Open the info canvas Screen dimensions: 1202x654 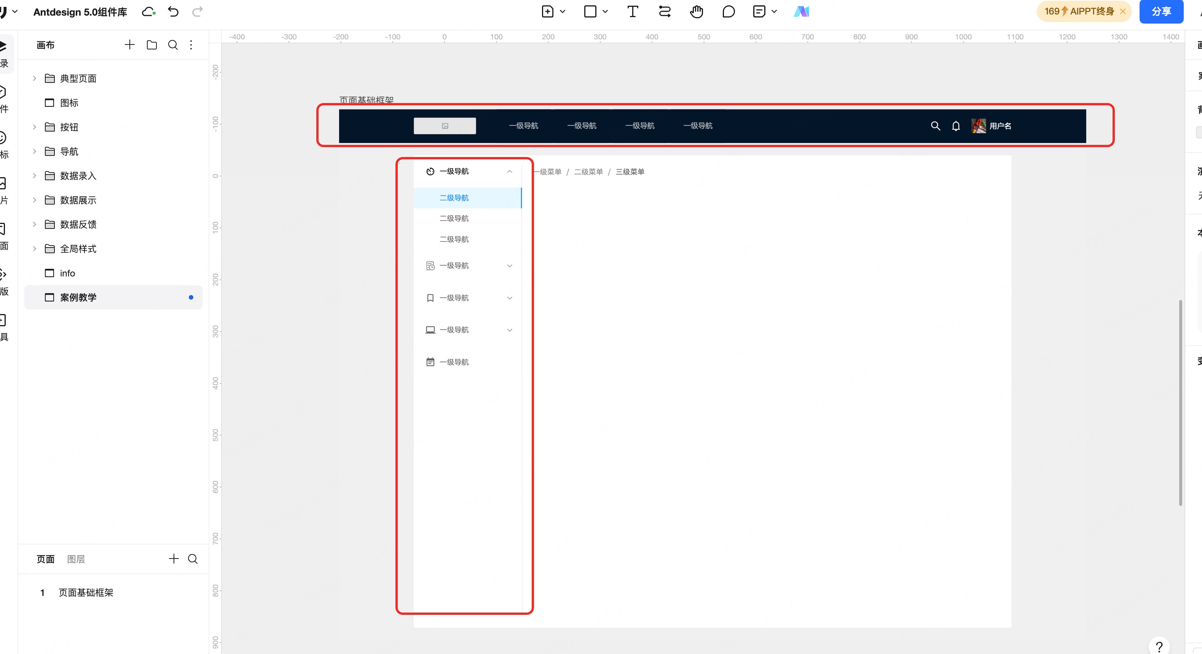click(x=113, y=273)
